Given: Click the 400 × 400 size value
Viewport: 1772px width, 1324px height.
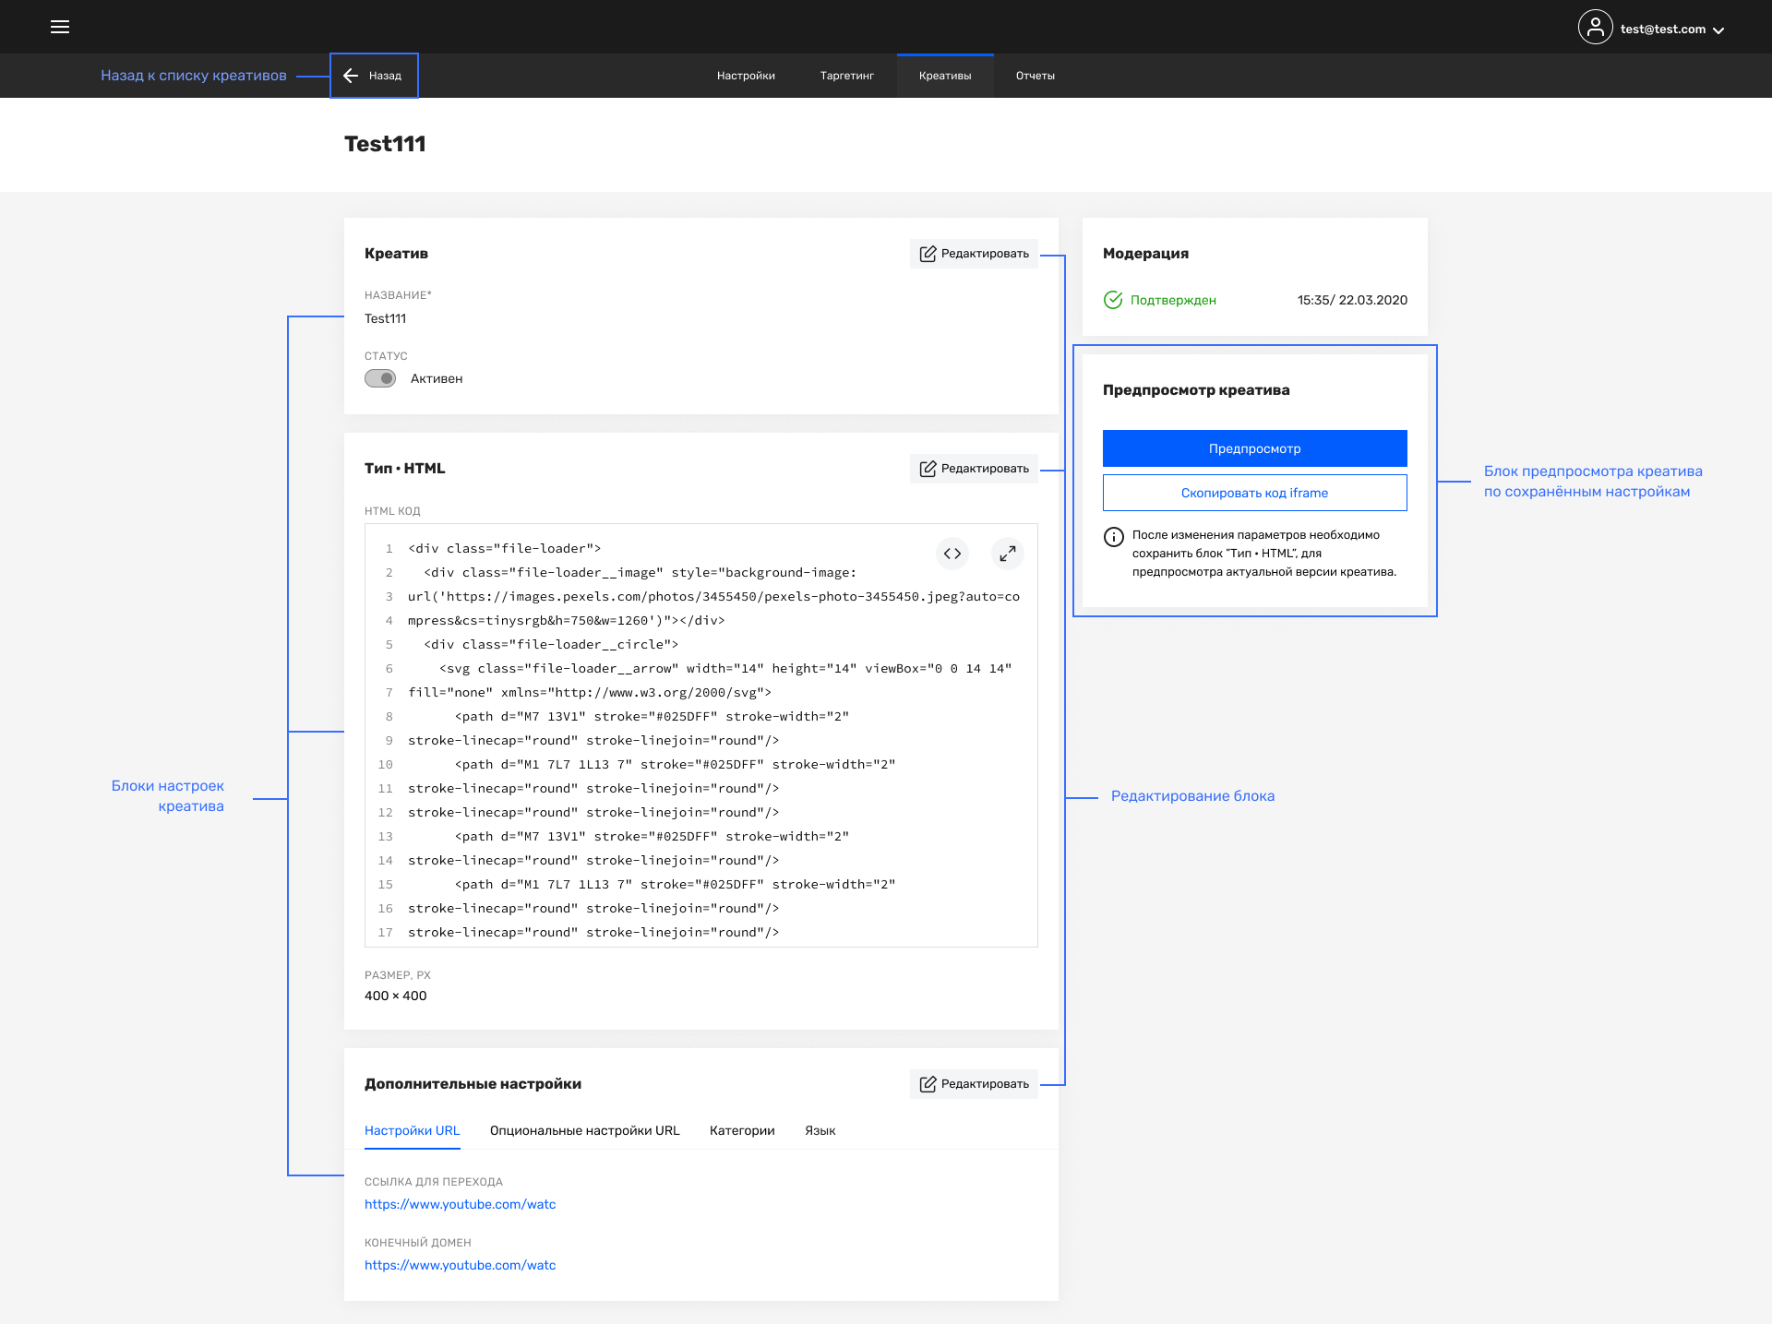Looking at the screenshot, I should (396, 996).
